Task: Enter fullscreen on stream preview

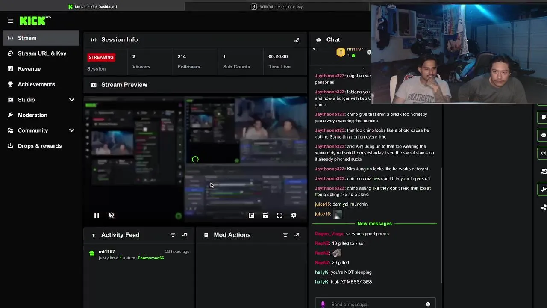Action: pos(279,215)
